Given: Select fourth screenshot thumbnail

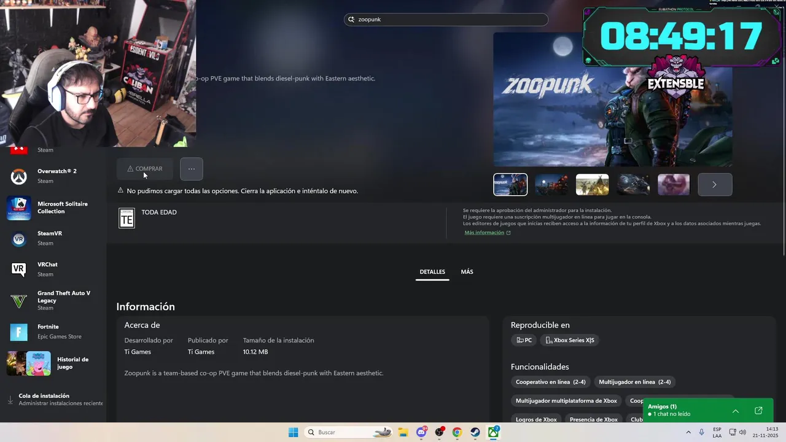Looking at the screenshot, I should click(x=633, y=184).
